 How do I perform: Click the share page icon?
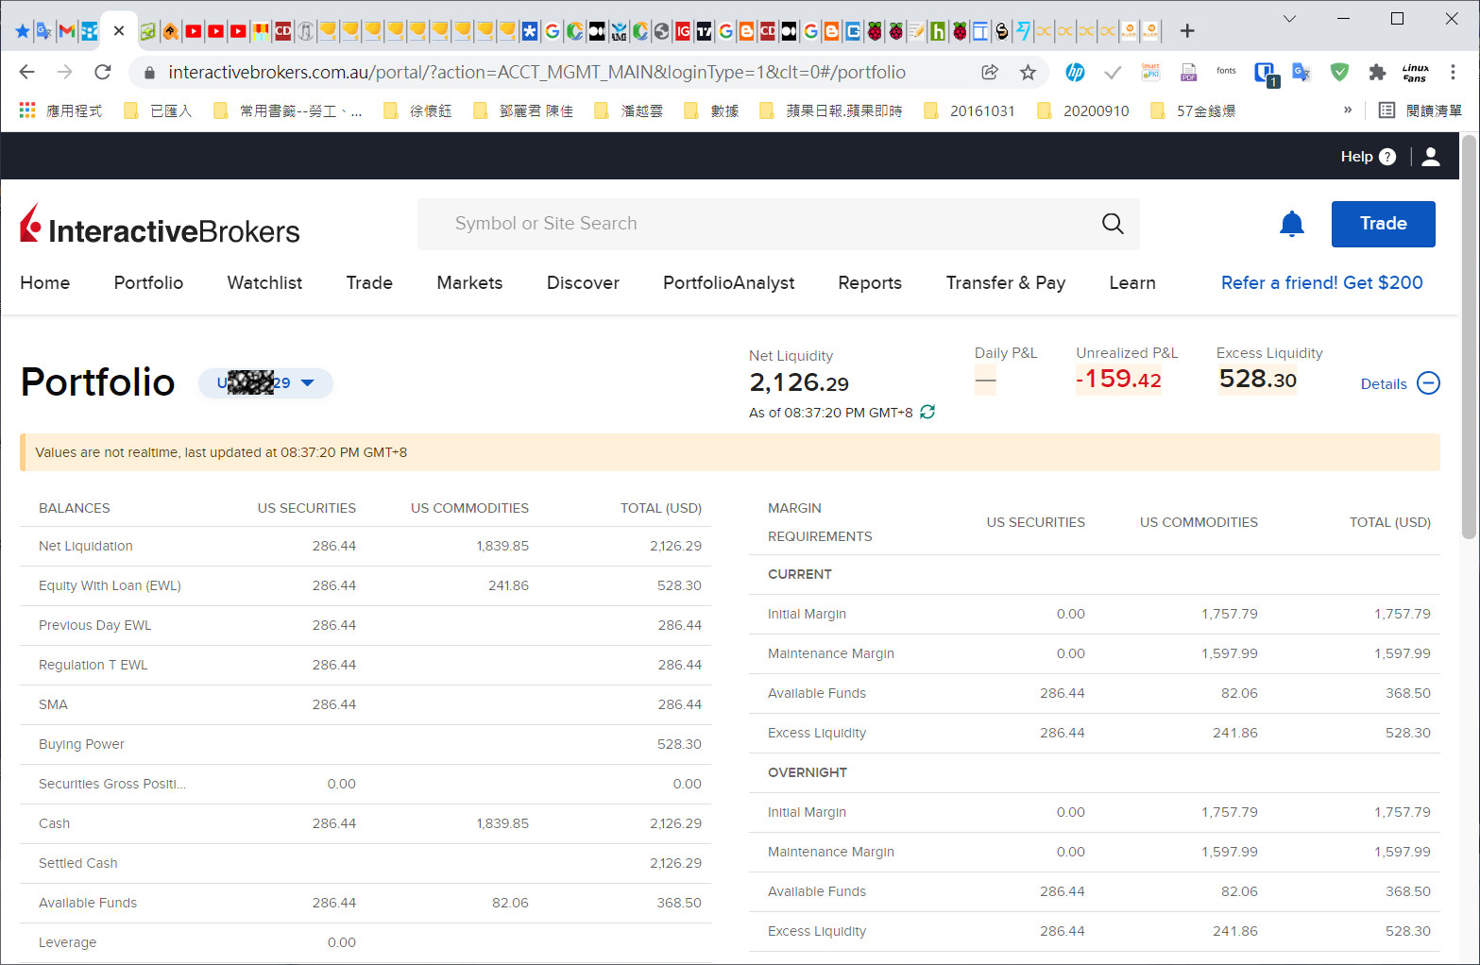(x=990, y=72)
